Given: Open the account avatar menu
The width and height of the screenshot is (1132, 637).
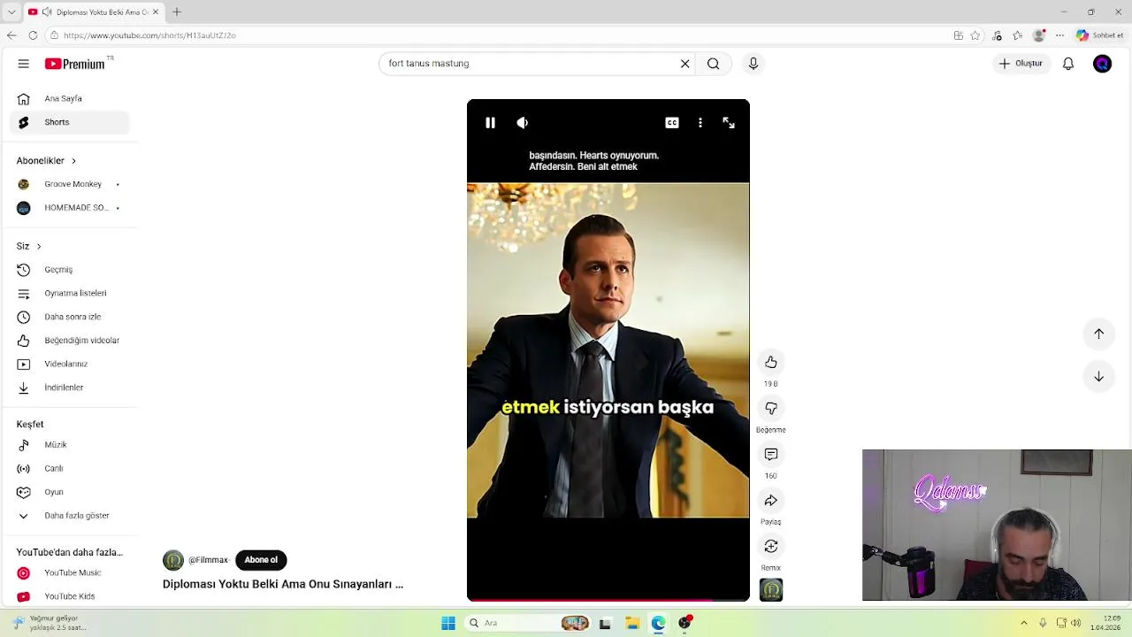Looking at the screenshot, I should (1102, 64).
